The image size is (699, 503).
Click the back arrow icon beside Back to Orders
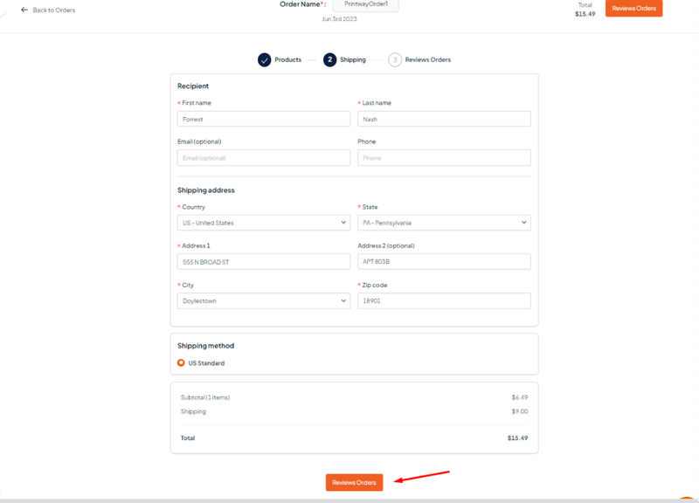[x=24, y=10]
